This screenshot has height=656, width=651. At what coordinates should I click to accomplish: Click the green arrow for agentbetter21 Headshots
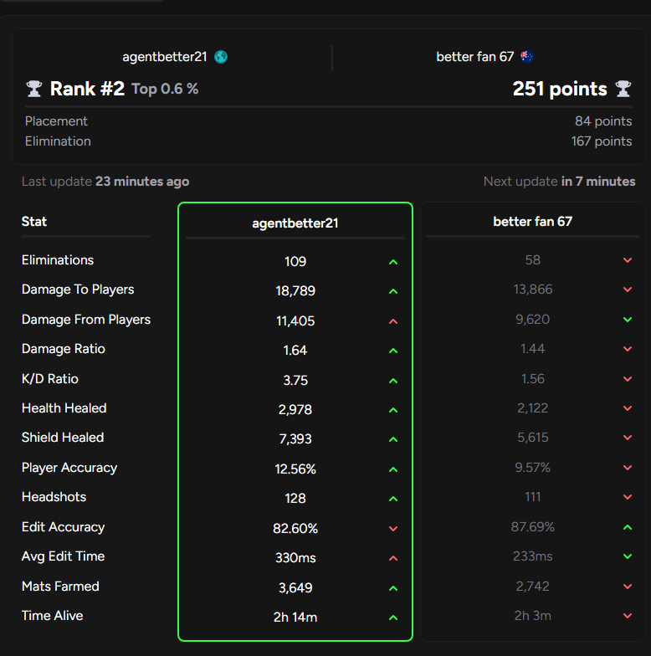(393, 499)
